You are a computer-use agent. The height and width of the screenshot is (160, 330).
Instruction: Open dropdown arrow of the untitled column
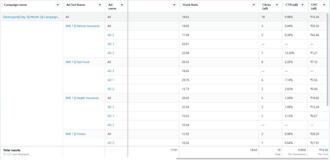pyautogui.click(x=174, y=5)
